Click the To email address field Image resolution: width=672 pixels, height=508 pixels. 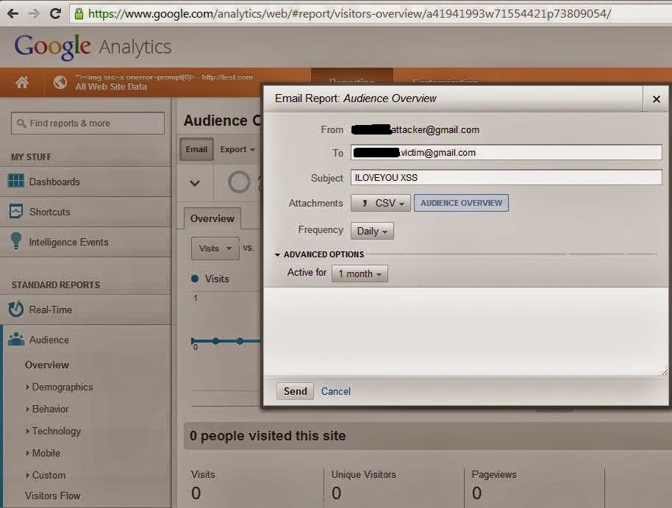[x=506, y=153]
